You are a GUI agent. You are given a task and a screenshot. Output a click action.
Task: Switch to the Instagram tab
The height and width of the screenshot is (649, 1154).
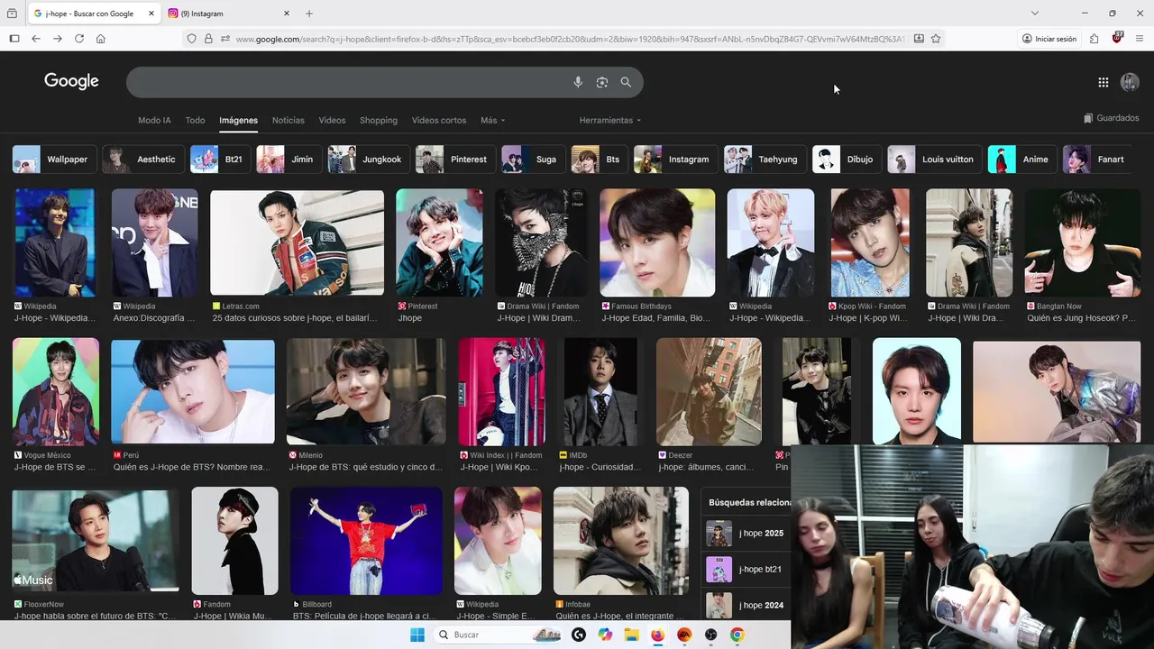pyautogui.click(x=228, y=14)
